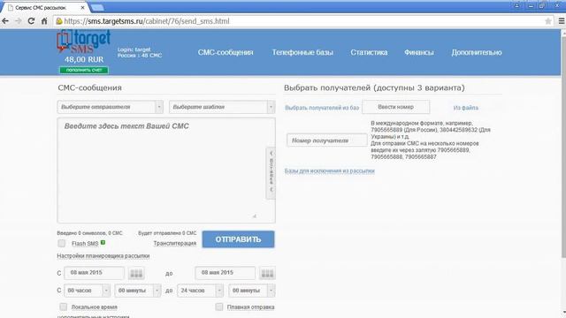Open the 'Финансы' menu

(x=419, y=52)
